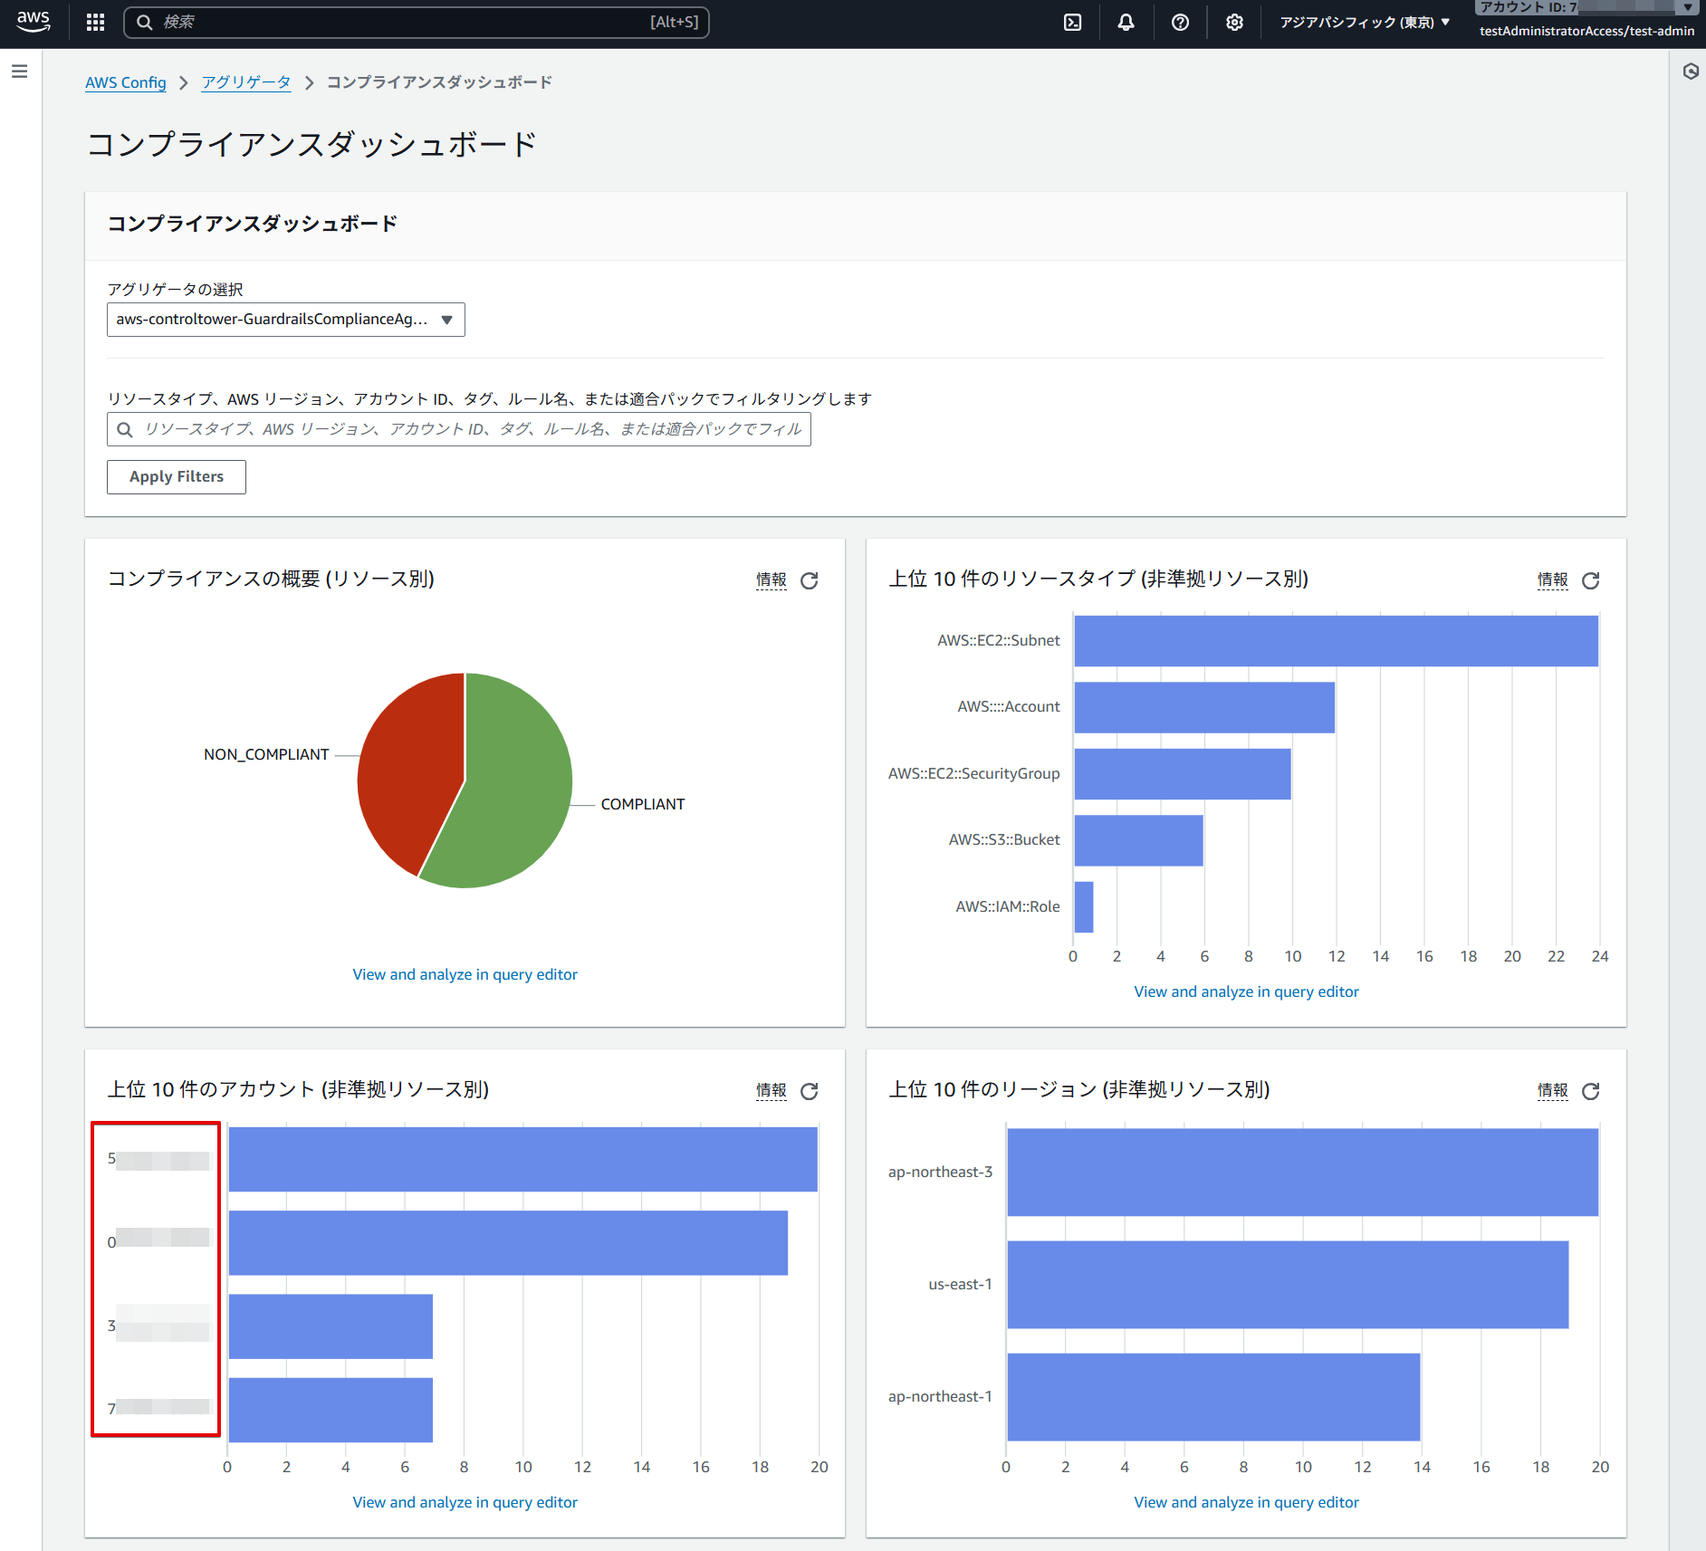Click the AWS::EC2::Subnet bar in chart
Image resolution: width=1706 pixels, height=1551 pixels.
[1336, 641]
